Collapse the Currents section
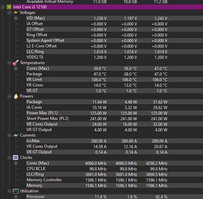203x199 pixels. tap(9, 135)
